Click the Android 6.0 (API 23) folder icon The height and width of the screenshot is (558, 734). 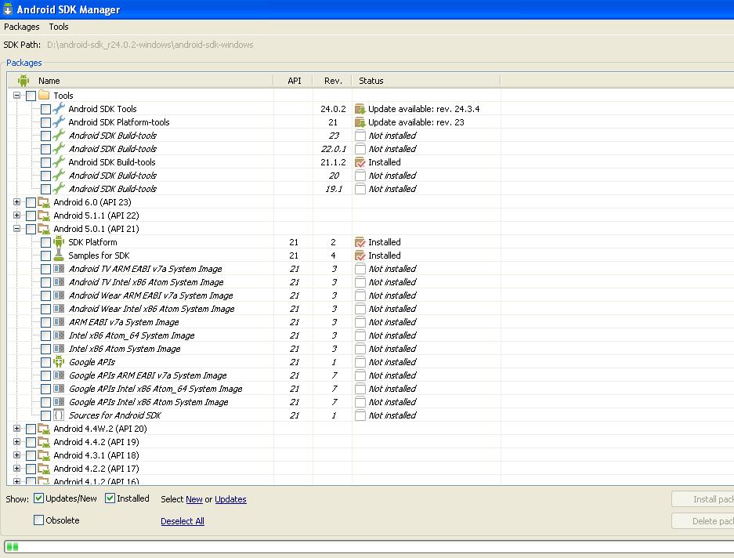44,202
